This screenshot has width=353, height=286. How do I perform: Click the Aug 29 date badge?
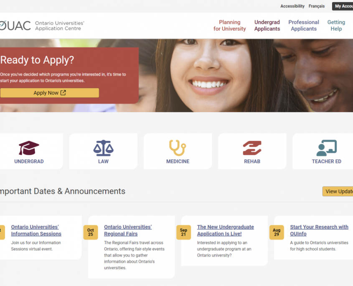pos(277,232)
